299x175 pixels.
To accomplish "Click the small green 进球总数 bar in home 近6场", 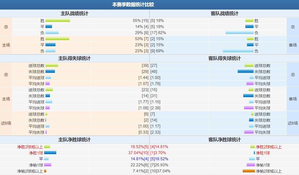I will coord(46,114).
